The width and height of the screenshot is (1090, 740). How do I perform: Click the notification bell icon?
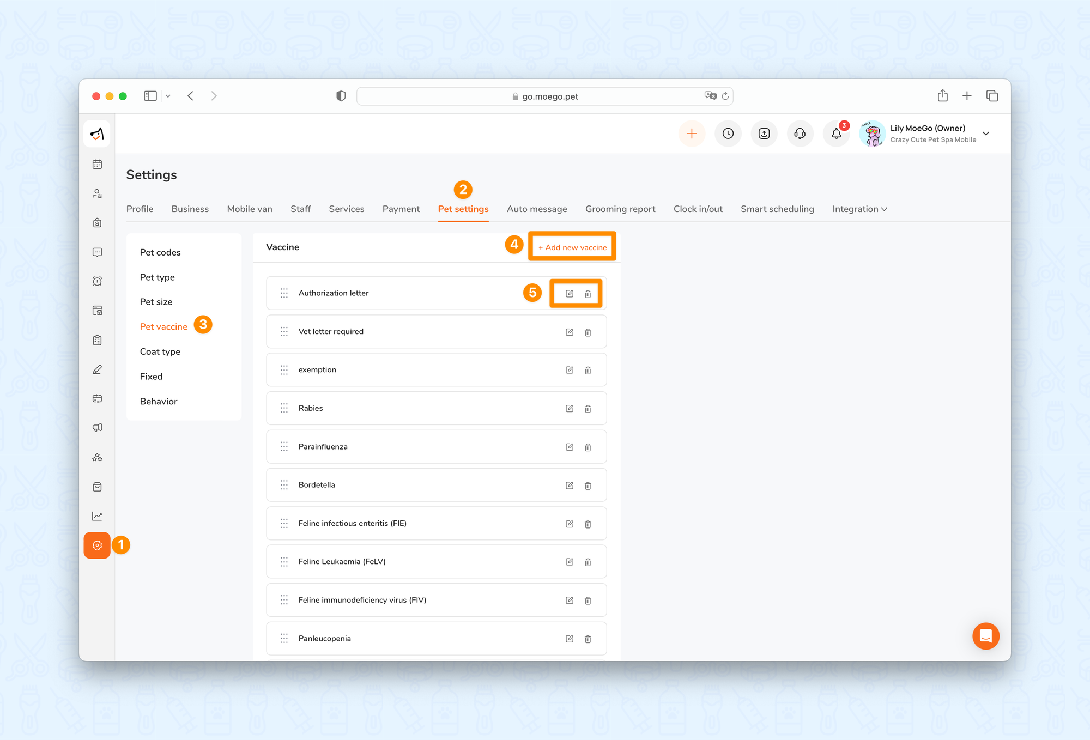836,134
